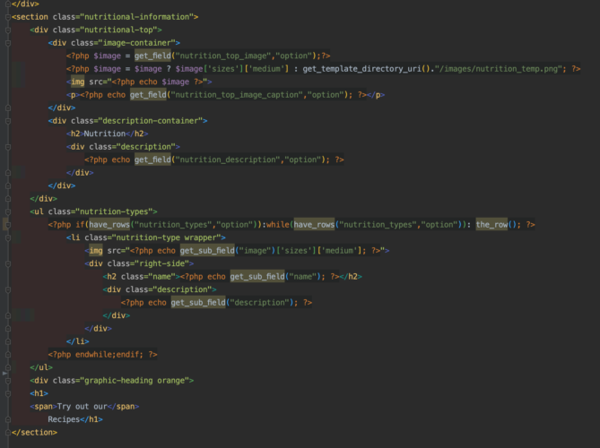This screenshot has width=600, height=448.
Task: Fold the description-container div block
Action: pyautogui.click(x=7, y=120)
